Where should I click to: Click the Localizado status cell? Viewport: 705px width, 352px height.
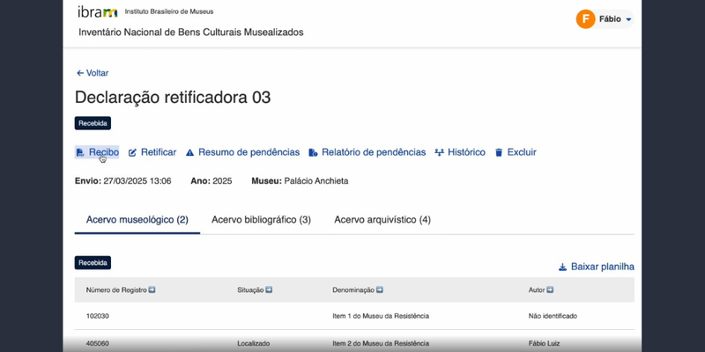click(x=254, y=343)
